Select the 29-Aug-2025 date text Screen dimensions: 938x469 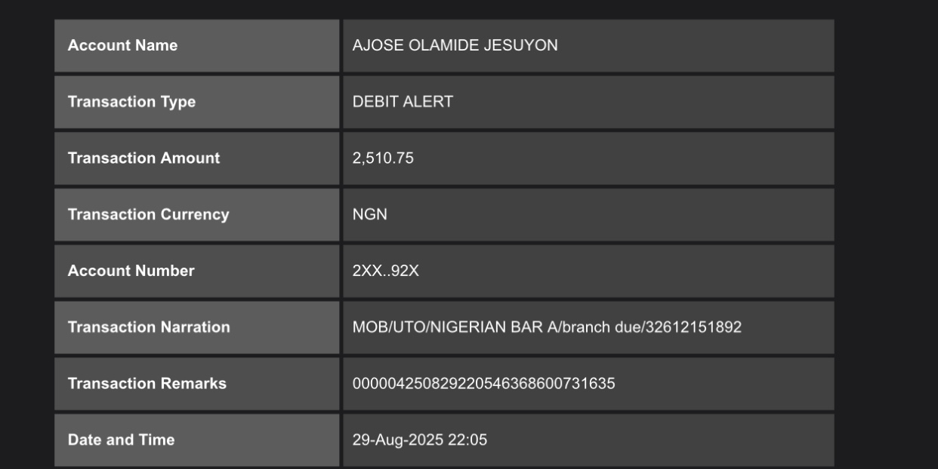tap(398, 440)
